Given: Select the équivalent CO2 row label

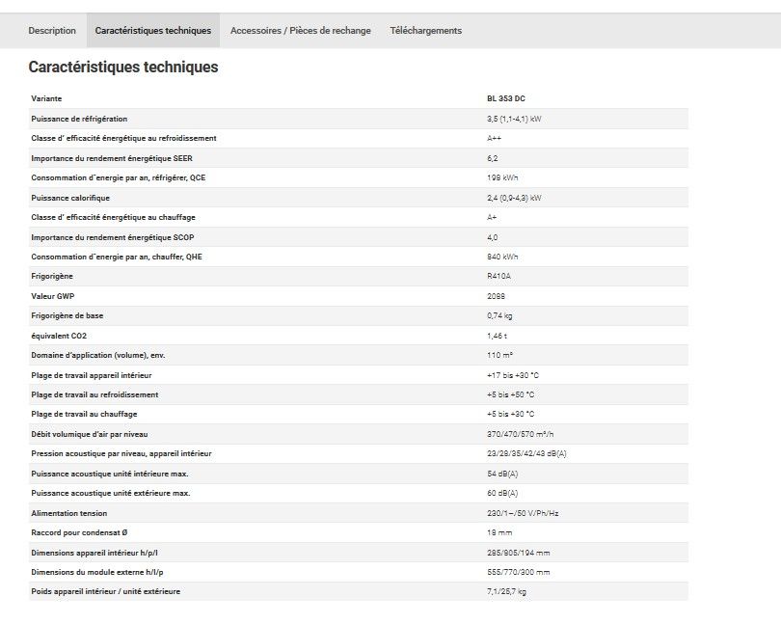Looking at the screenshot, I should pos(59,336).
